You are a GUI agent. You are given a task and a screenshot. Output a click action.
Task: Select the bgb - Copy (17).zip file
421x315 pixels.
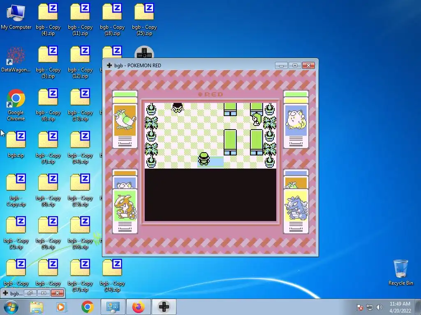(80, 275)
